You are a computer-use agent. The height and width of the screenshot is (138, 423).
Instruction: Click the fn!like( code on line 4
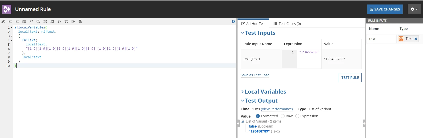(30, 40)
